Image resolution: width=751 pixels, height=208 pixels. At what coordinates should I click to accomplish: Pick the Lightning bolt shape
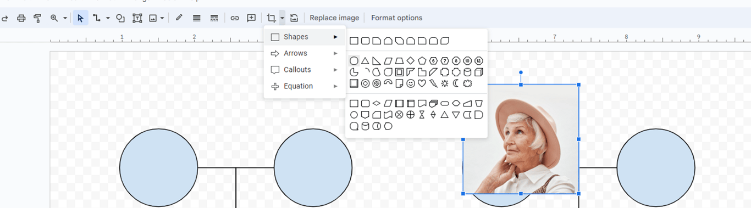433,83
